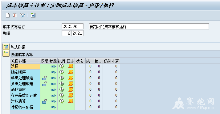The width and height of the screenshot is (220, 114).
Task: Open parameters icon for 过账清算 step
Action: 53,101
